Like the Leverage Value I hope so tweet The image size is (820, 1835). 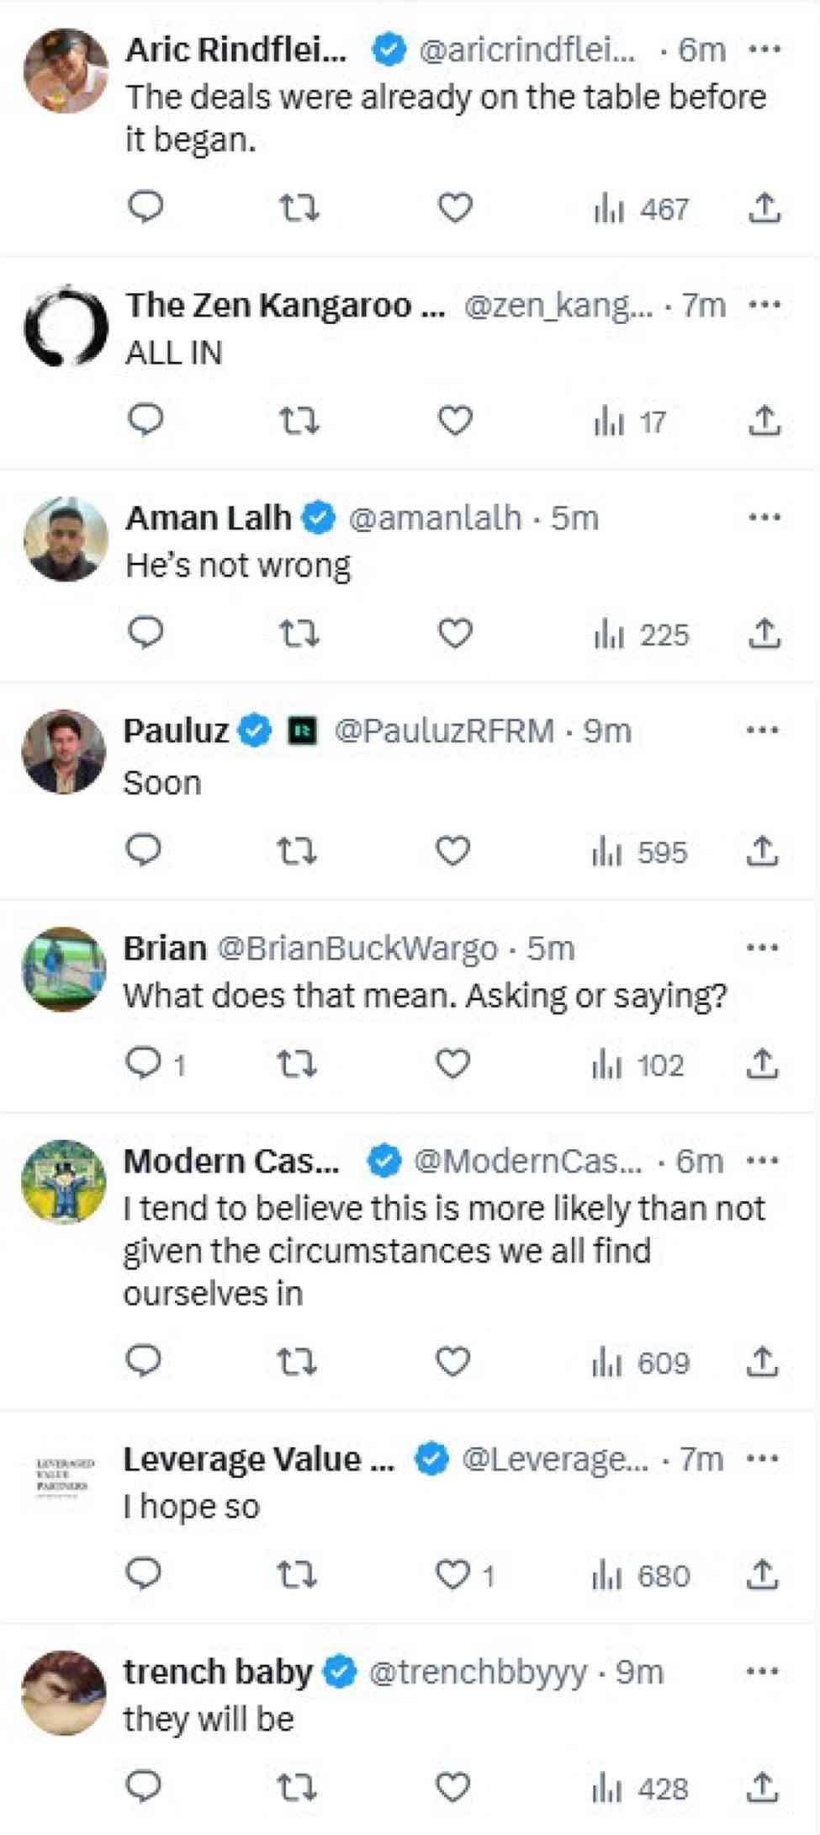[x=454, y=1574]
